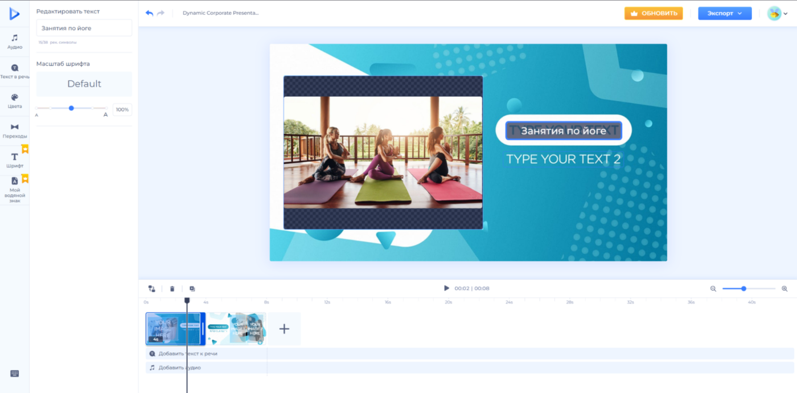The height and width of the screenshot is (393, 797).
Task: Select the second scene thumbnail in timeline
Action: point(236,329)
